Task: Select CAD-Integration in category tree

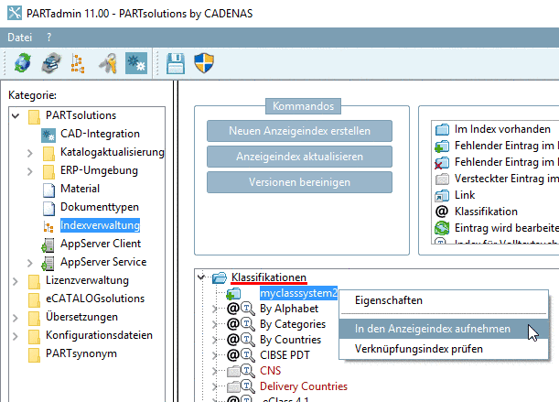Action: pyautogui.click(x=100, y=134)
